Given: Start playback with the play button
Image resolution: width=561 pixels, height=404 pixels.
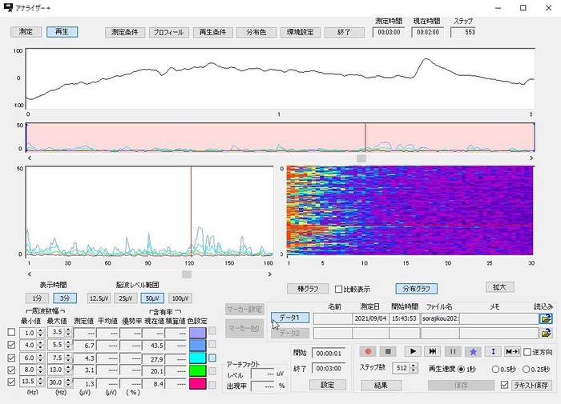Looking at the screenshot, I should pos(411,351).
